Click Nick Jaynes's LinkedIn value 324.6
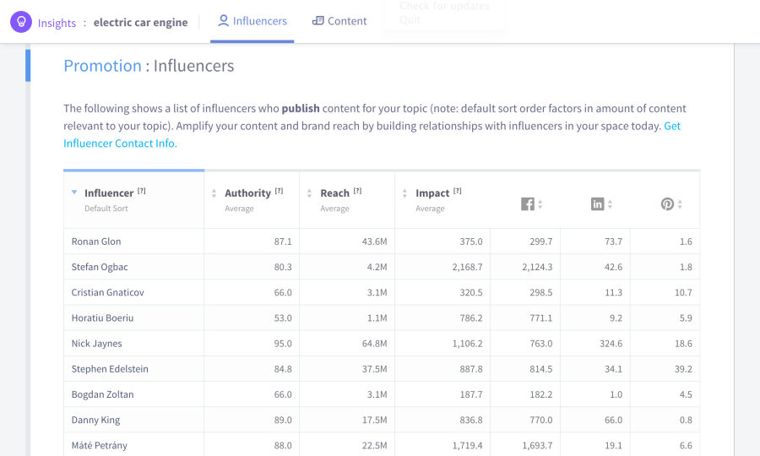Image resolution: width=760 pixels, height=456 pixels. pyautogui.click(x=611, y=344)
